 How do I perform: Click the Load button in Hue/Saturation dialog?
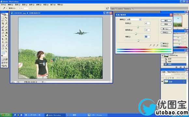point(166,29)
